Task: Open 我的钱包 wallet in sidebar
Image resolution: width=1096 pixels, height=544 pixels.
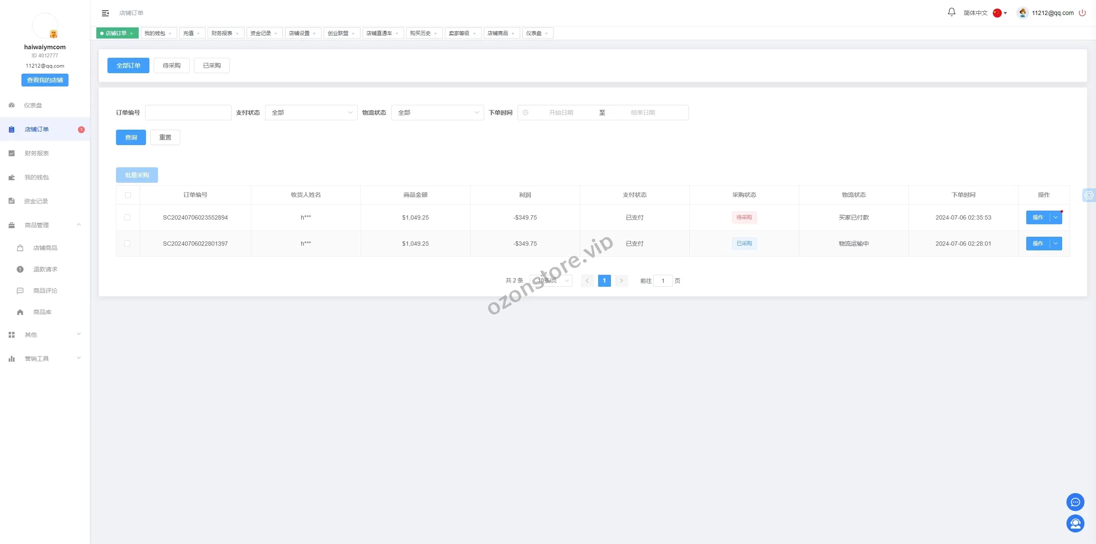Action: pyautogui.click(x=36, y=177)
